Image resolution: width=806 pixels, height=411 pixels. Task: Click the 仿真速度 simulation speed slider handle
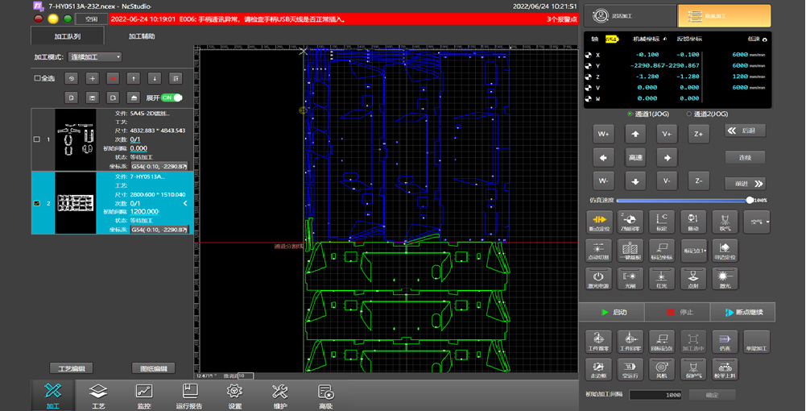750,200
